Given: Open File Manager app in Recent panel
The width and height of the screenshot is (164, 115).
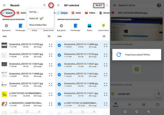Looking at the screenshot, I should tap(20, 27).
